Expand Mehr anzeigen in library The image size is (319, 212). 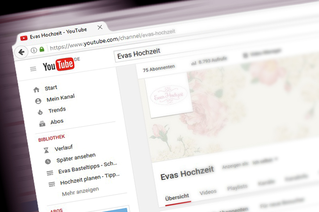pos(81,191)
